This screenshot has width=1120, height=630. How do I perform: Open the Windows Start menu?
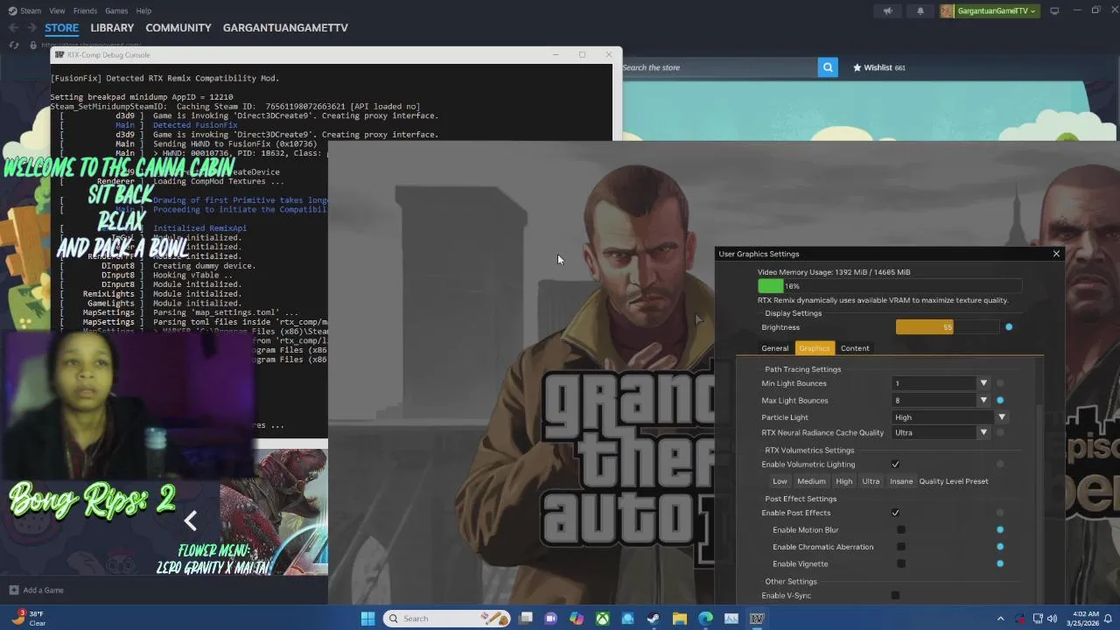[x=367, y=619]
